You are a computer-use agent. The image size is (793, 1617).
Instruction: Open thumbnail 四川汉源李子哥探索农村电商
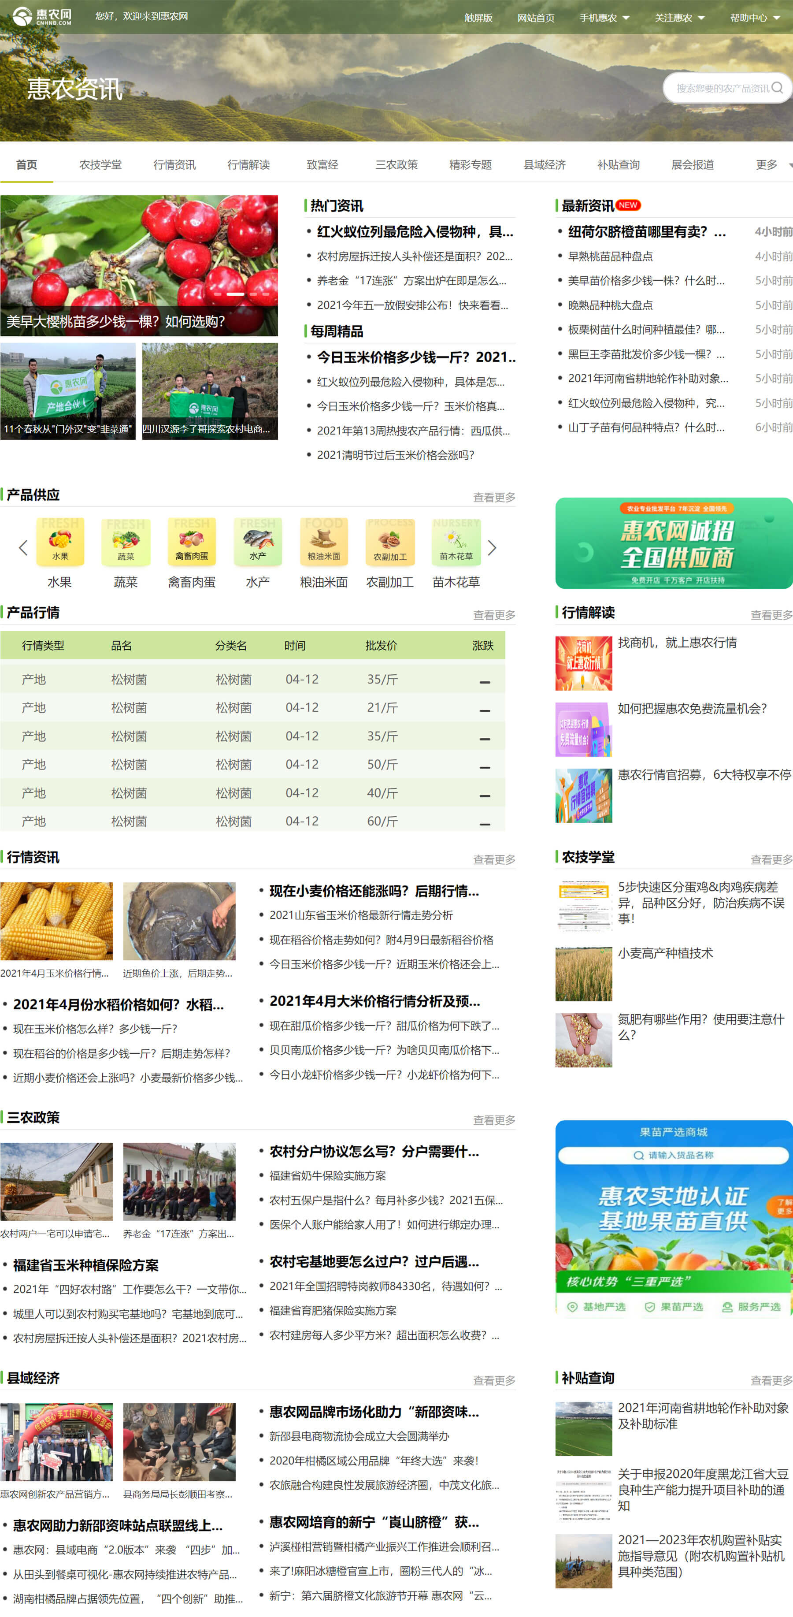pos(210,391)
